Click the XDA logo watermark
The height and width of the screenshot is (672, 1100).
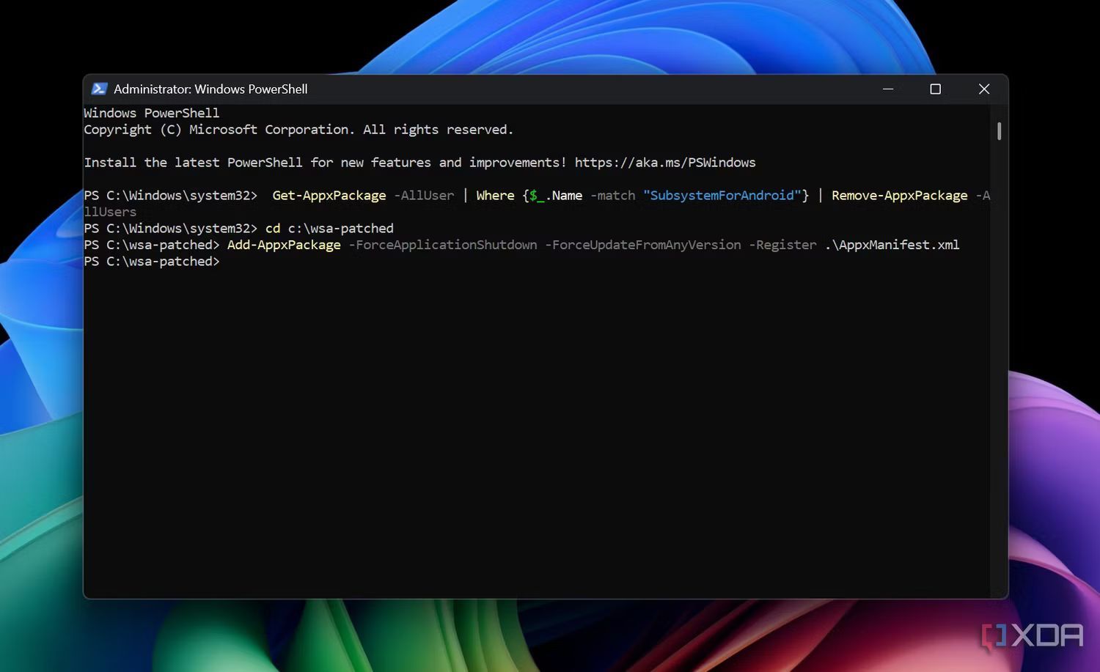click(x=1034, y=635)
